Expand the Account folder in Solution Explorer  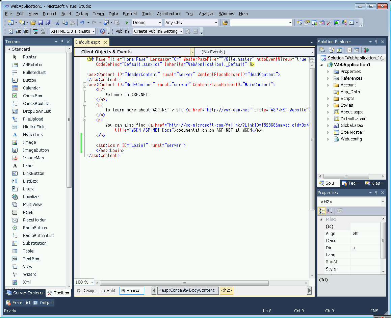328,85
